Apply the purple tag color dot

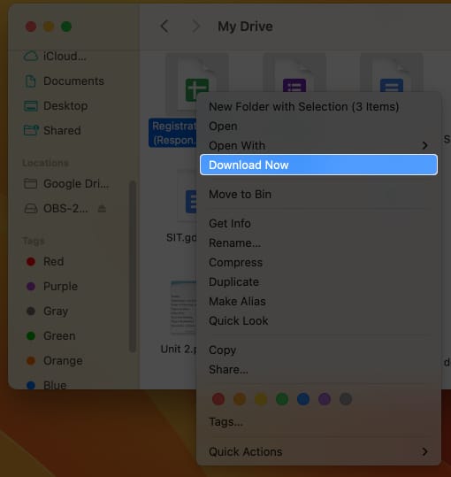(x=325, y=399)
